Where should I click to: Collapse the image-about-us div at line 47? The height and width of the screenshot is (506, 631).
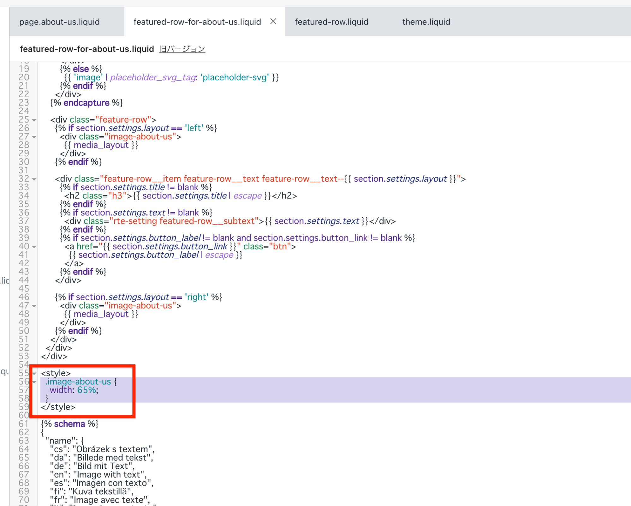(x=34, y=306)
